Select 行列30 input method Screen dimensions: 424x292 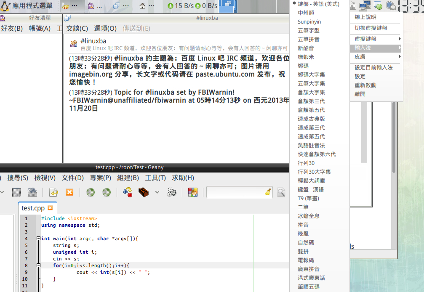pyautogui.click(x=306, y=163)
